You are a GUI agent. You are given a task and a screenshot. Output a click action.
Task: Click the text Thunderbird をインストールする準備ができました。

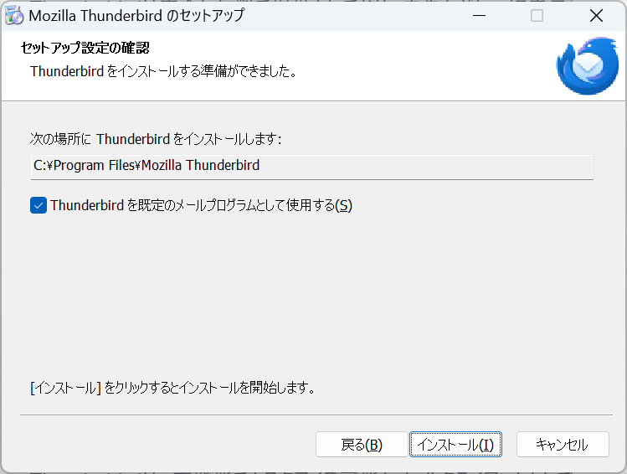point(164,71)
